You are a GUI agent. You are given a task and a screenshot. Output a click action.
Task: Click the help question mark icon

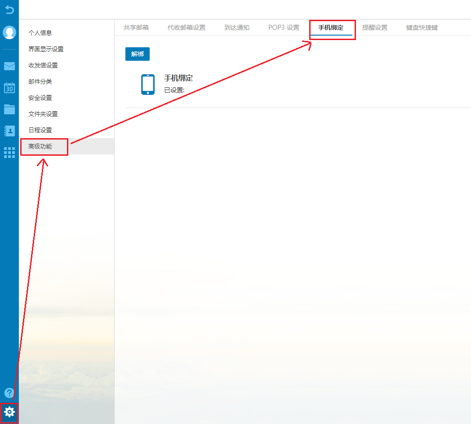coord(9,392)
